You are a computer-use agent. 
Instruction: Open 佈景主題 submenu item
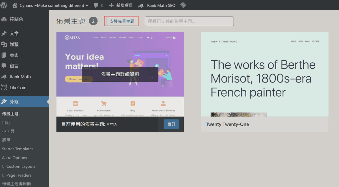(10, 114)
